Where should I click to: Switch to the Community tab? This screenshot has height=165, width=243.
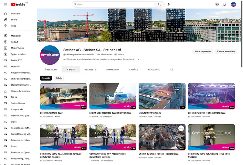(113, 70)
